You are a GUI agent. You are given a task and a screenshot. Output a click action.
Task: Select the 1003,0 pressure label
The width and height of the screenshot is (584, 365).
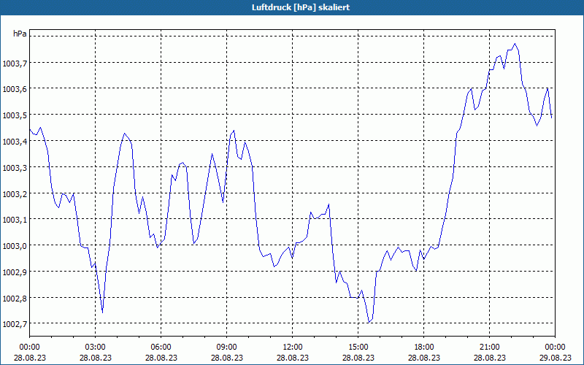pos(15,246)
